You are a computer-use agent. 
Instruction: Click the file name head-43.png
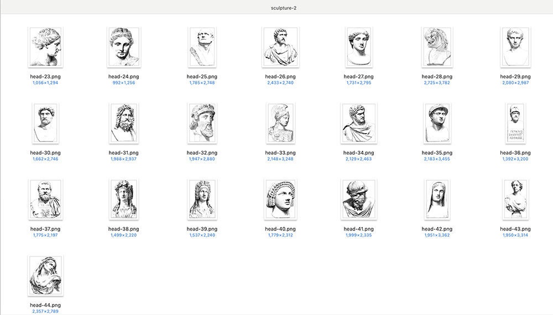coord(515,229)
